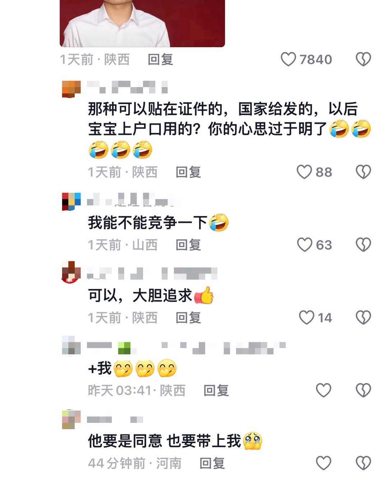Screen dimensions: 388x478
Task: Reply to the 河南 user's comment
Action: point(212,463)
